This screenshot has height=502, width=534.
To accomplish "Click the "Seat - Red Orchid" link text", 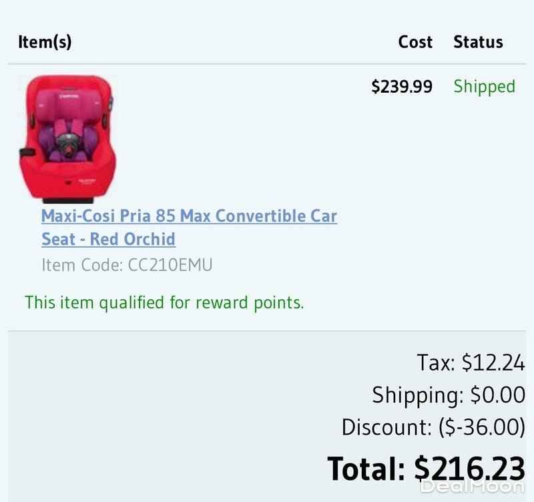I will (108, 239).
